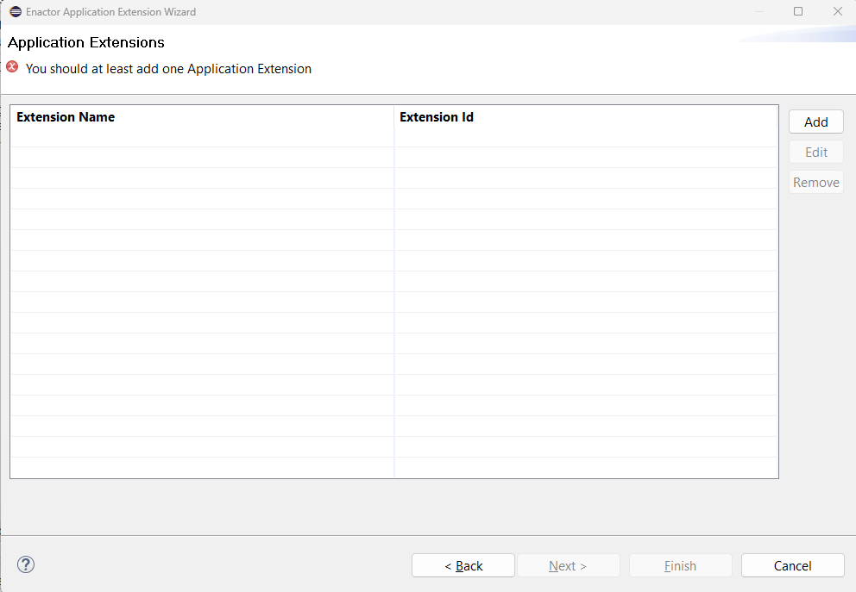The width and height of the screenshot is (856, 592).
Task: Close the Enactor wizard window
Action: tap(837, 11)
